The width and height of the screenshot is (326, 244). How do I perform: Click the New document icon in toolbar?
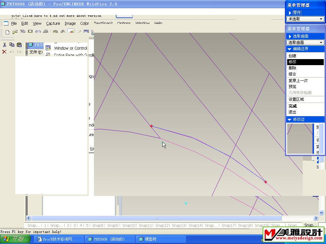click(x=8, y=32)
